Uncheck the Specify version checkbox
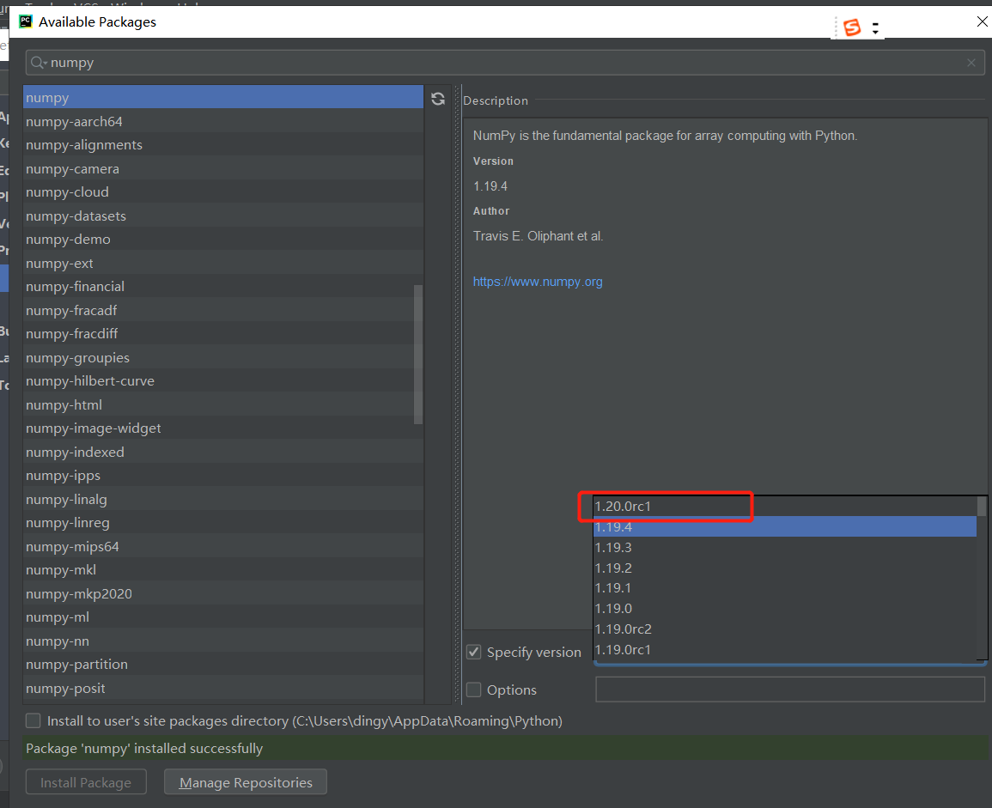Image resolution: width=992 pixels, height=808 pixels. click(474, 652)
